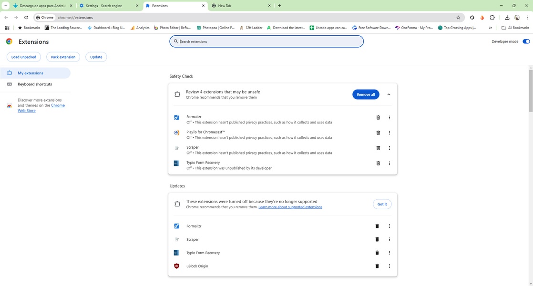Screen dimensions: 533x286
Task: Bookmark this page with the star icon
Action: pyautogui.click(x=458, y=18)
